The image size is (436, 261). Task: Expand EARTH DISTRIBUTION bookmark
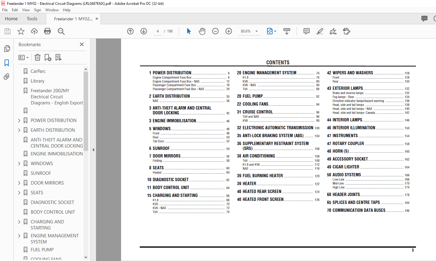pos(19,130)
